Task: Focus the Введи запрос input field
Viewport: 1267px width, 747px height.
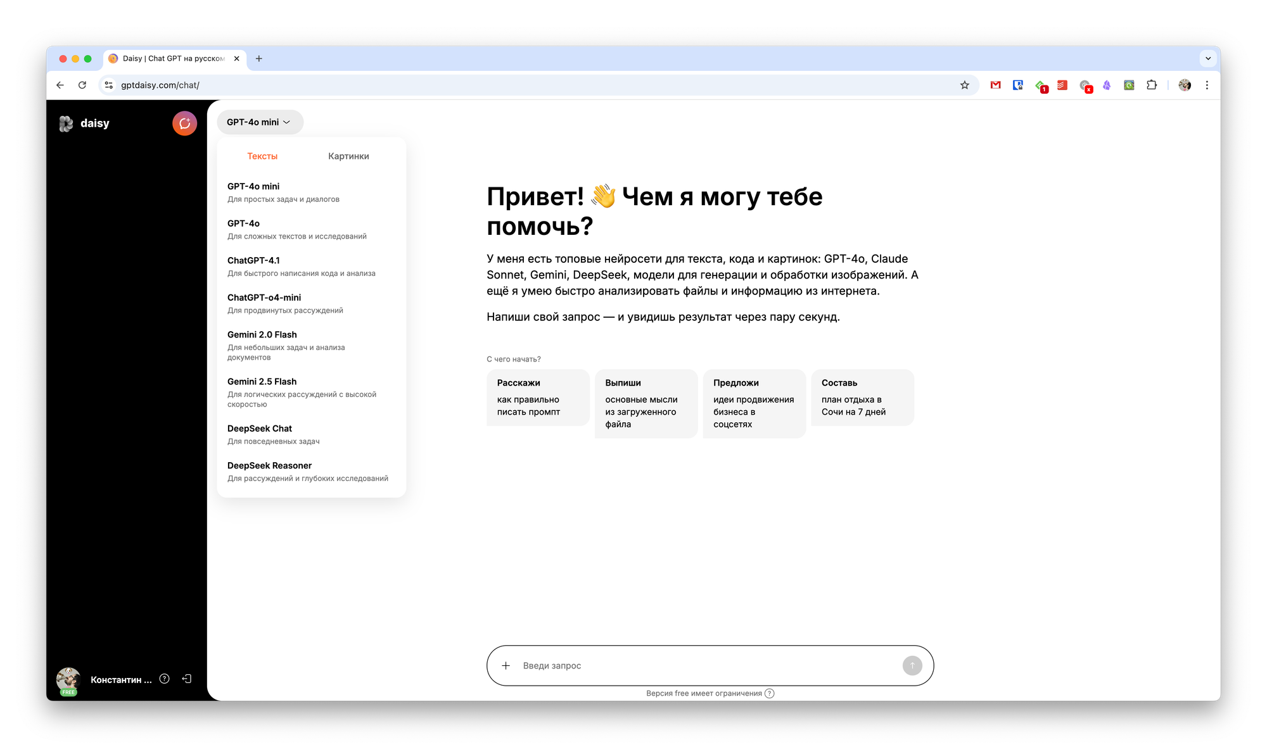Action: (x=703, y=665)
